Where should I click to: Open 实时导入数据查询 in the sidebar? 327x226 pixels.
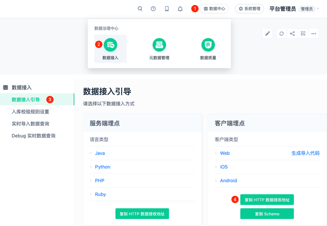click(x=30, y=124)
